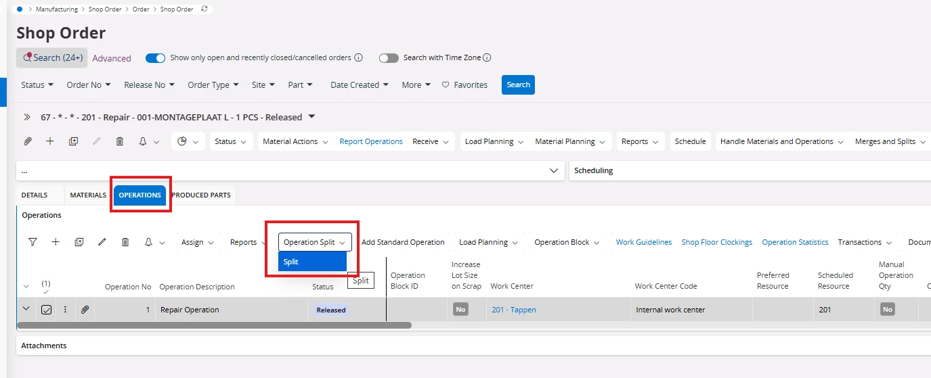Open attachments paperclip in Shop Order header toolbar
931x378 pixels.
pos(28,141)
